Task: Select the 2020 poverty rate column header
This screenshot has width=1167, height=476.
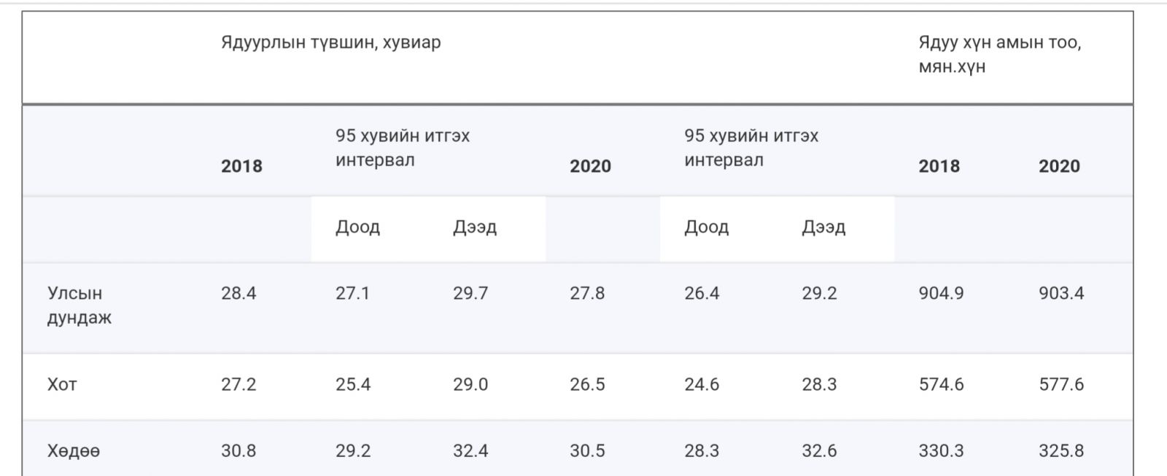Action: (x=590, y=166)
